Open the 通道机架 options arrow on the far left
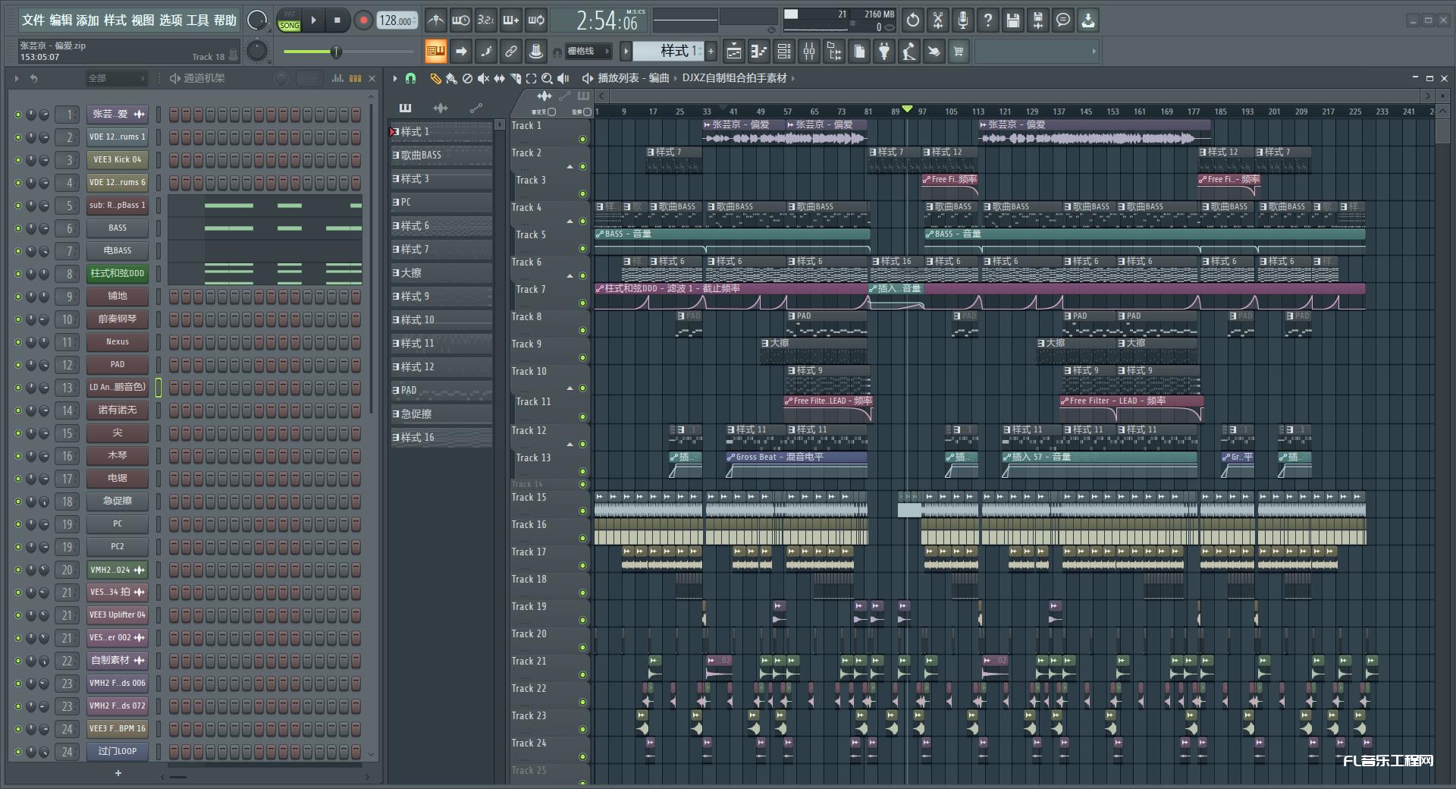The image size is (1456, 789). tap(16, 78)
